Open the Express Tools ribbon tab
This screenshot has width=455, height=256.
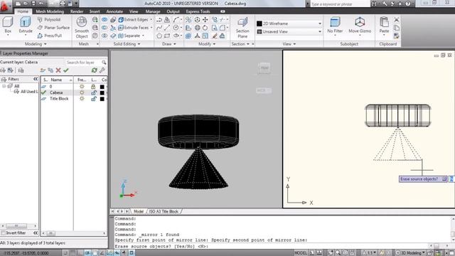pyautogui.click(x=198, y=11)
